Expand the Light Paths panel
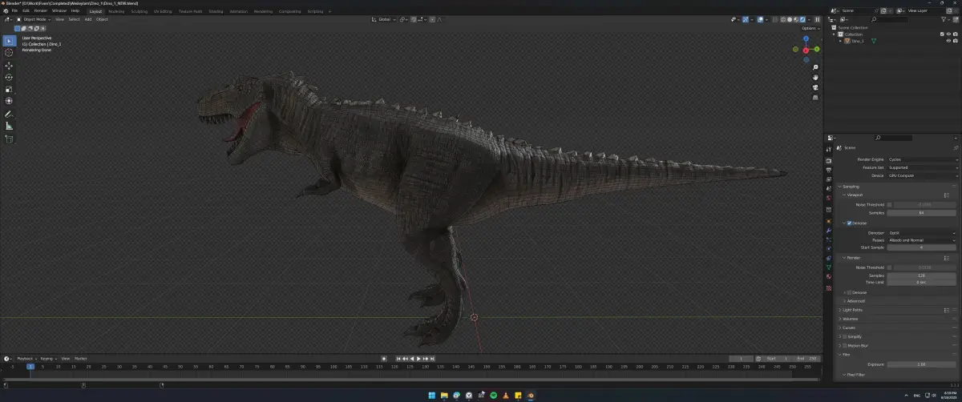Image resolution: width=962 pixels, height=402 pixels. (853, 310)
